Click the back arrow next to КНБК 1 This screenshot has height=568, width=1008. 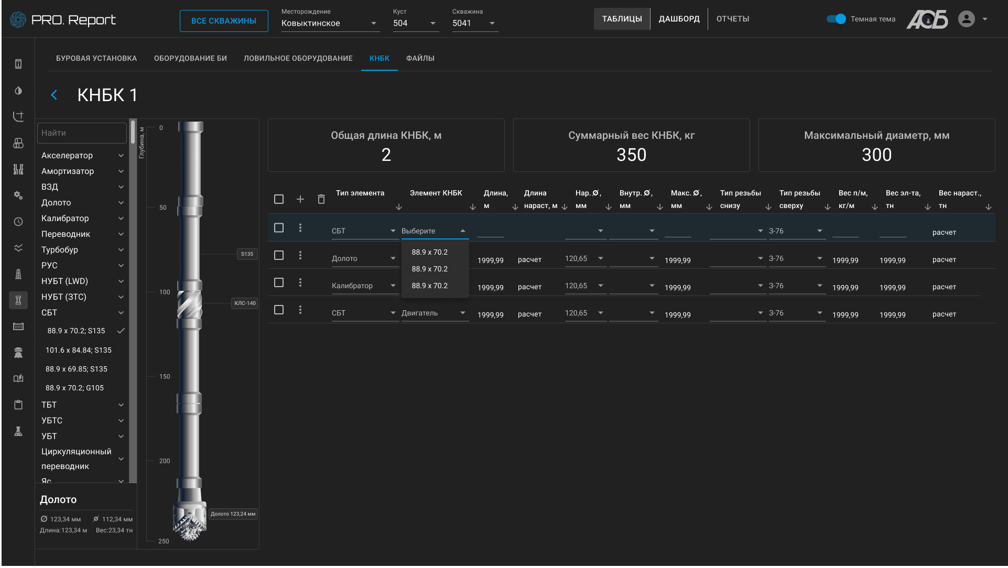[54, 95]
